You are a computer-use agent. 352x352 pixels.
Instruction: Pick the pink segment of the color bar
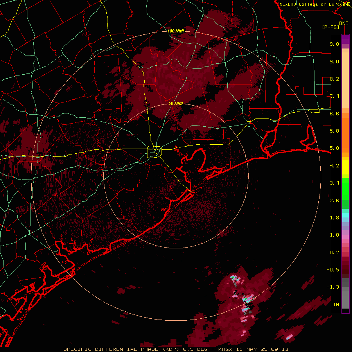pos(345,237)
